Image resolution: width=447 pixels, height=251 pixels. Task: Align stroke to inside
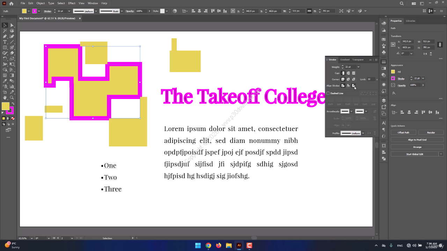pos(348,86)
